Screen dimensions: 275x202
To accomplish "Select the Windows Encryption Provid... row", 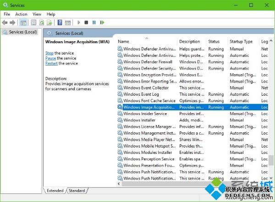I will pyautogui.click(x=192, y=75).
